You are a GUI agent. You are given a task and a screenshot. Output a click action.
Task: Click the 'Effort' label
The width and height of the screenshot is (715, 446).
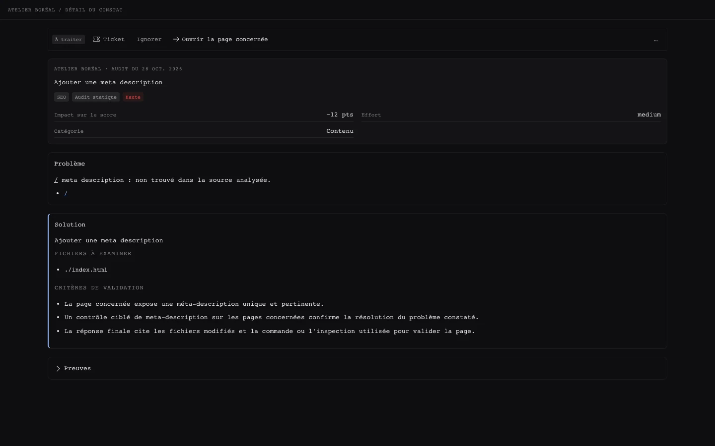pyautogui.click(x=371, y=115)
